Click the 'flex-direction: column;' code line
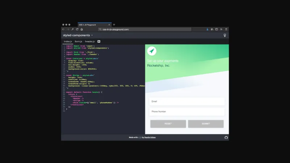 [81, 63]
